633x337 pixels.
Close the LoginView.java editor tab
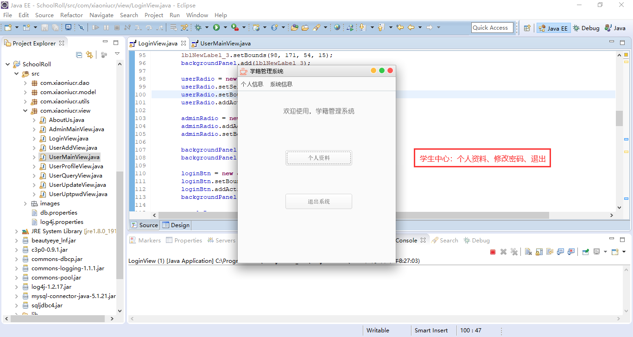pos(184,43)
